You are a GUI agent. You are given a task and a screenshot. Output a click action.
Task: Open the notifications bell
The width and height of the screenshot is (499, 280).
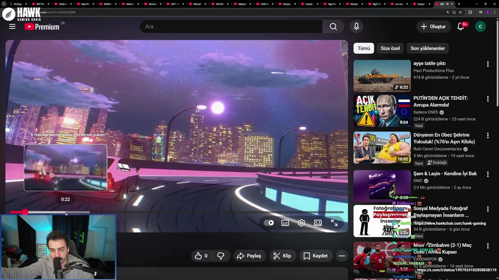[461, 26]
